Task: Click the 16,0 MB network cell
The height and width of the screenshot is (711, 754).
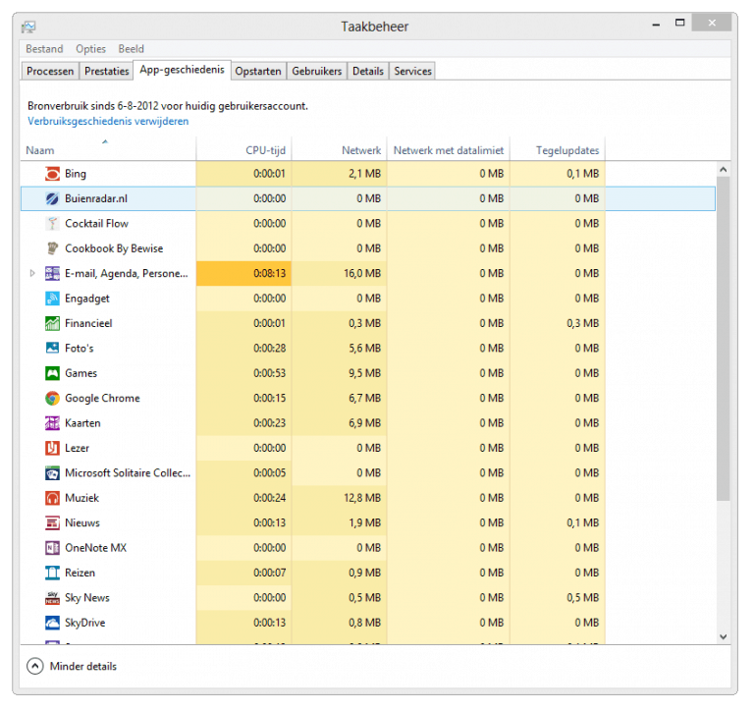Action: coord(340,274)
